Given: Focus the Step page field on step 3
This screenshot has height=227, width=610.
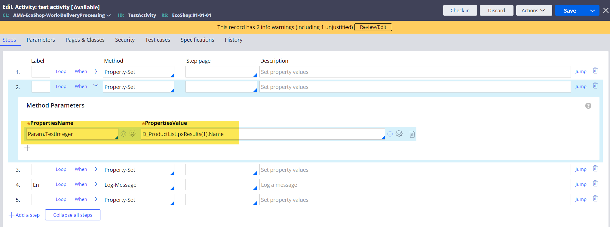Looking at the screenshot, I should click(221, 170).
